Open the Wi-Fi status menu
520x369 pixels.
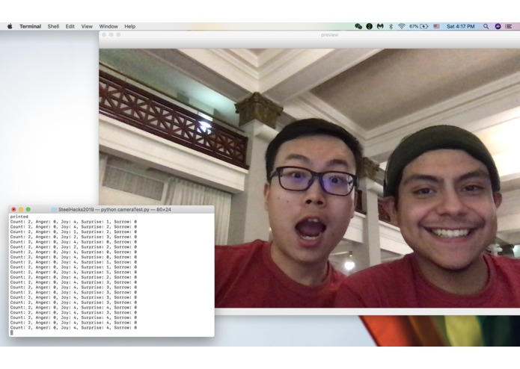(401, 26)
